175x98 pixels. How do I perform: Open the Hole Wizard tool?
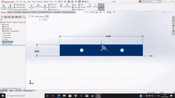pos(38,6)
